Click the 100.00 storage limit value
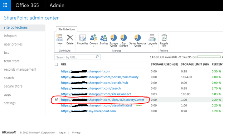This screenshot has width=229, height=137. [186, 94]
